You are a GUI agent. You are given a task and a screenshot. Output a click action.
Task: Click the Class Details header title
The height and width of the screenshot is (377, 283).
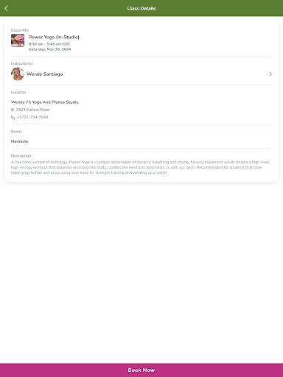[141, 8]
